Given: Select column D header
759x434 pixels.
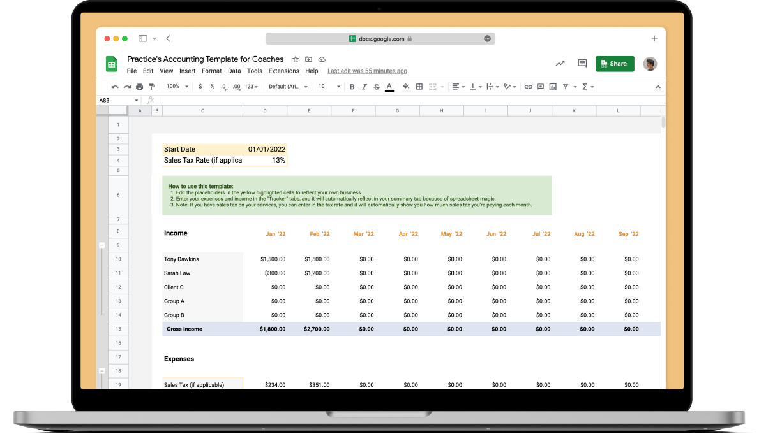Looking at the screenshot, I should pos(265,111).
